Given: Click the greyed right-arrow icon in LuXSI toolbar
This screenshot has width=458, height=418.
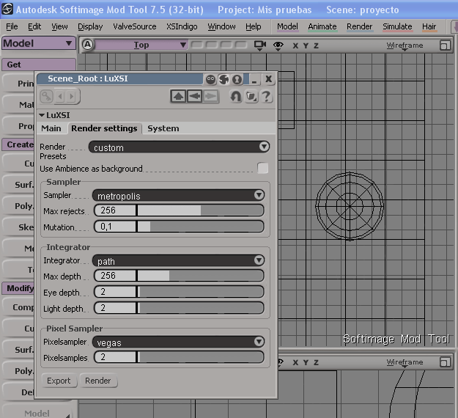Looking at the screenshot, I should click(x=211, y=96).
